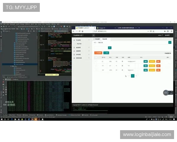The image size is (177, 142).
Task: Check the checkbox for the third table row
Action: tap(96, 70)
